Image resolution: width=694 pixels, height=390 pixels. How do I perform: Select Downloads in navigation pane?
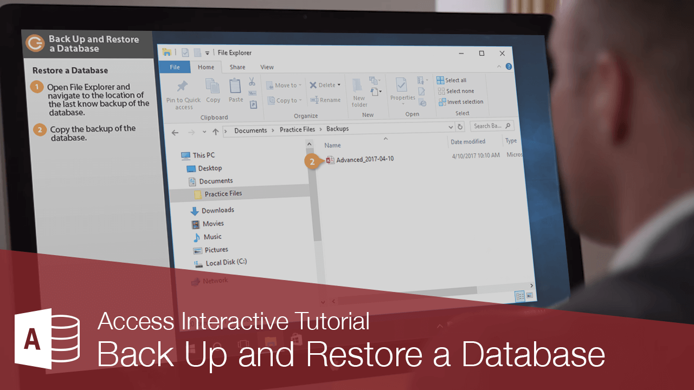click(x=212, y=210)
